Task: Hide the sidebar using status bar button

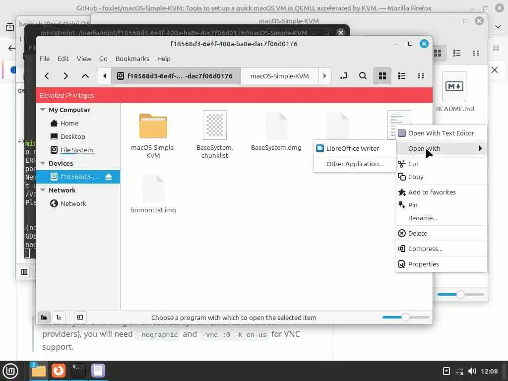Action: pyautogui.click(x=80, y=317)
